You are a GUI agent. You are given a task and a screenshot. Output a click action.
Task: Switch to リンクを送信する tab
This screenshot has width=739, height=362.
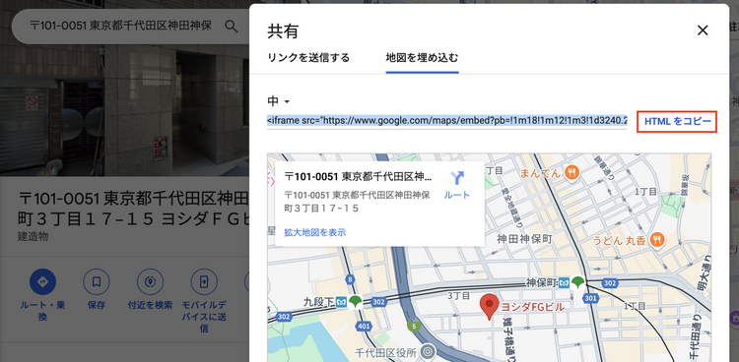click(x=308, y=58)
